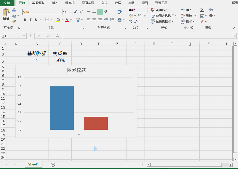This screenshot has width=238, height=169.
Task: Select the AutoSum (Σ) tool
Action: click(x=202, y=10)
